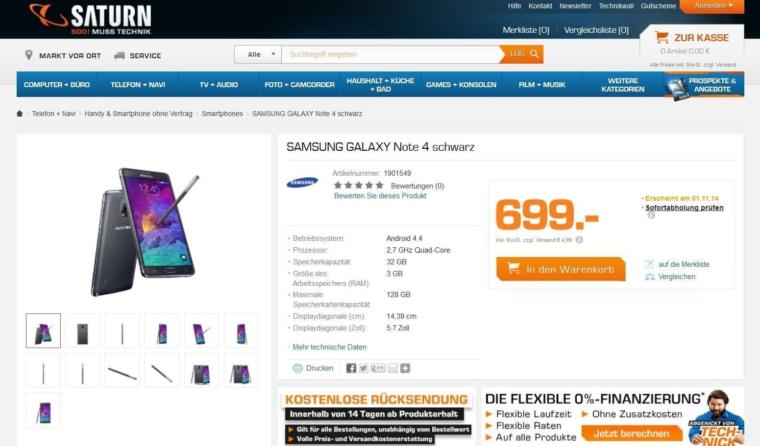Viewport: 760px width, 446px height.
Task: Rate the product with five stars
Action: pos(380,186)
